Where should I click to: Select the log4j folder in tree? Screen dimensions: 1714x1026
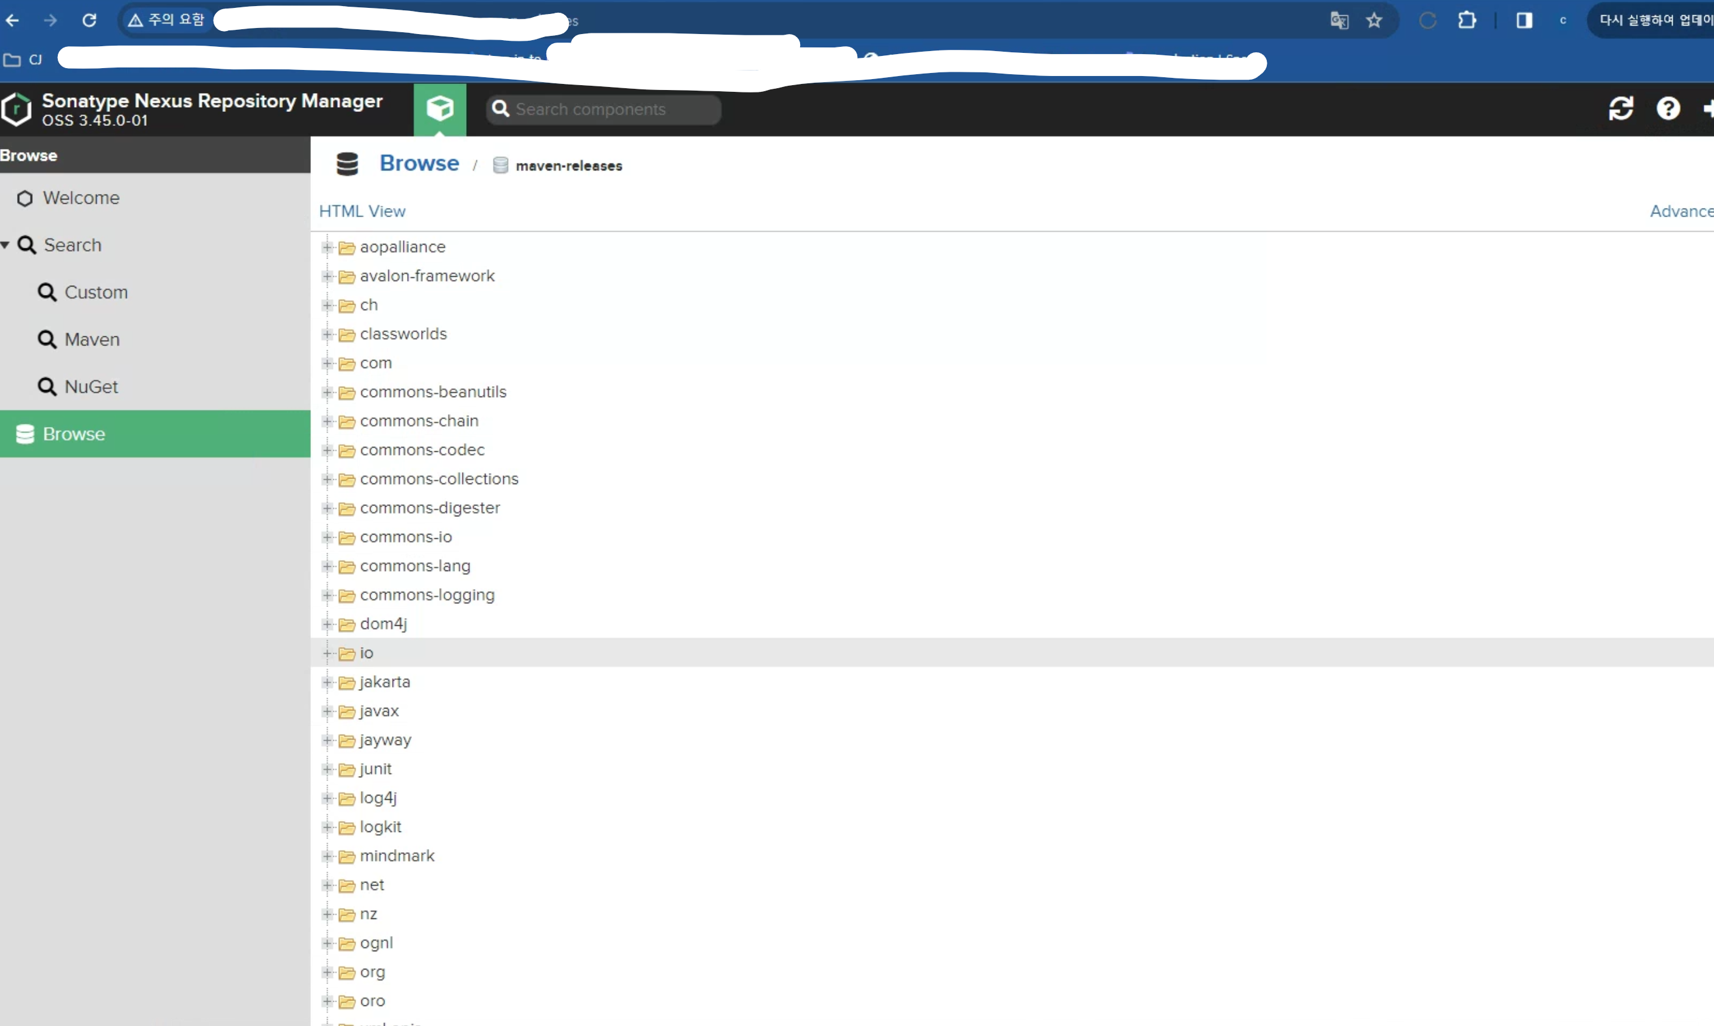(378, 798)
